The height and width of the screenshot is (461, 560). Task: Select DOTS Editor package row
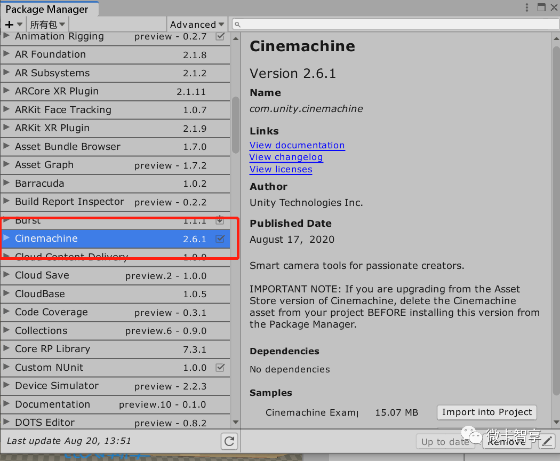point(115,422)
